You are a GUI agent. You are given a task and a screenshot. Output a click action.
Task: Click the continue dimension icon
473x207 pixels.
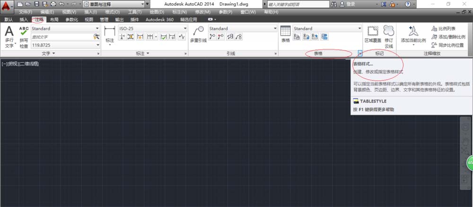pos(150,37)
